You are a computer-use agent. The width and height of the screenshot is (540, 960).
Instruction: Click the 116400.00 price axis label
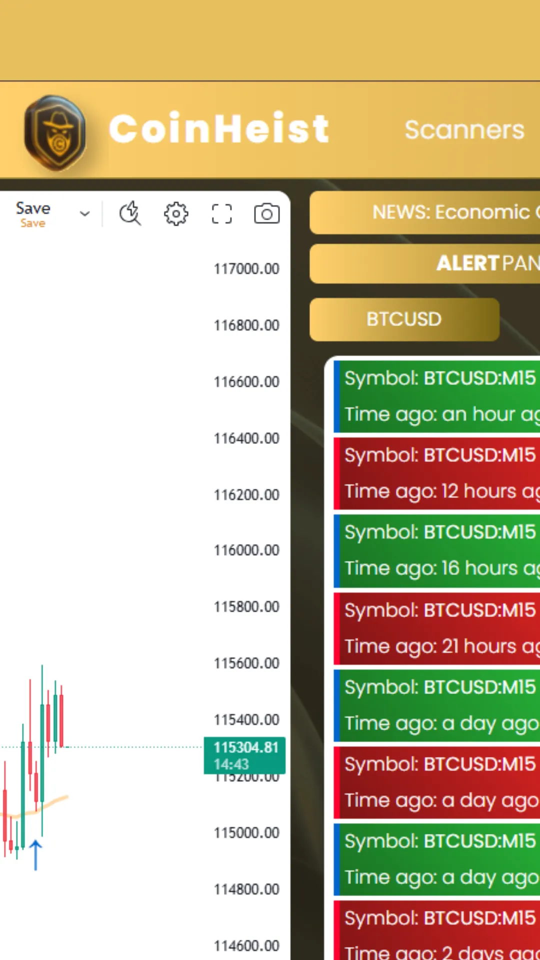pos(246,438)
